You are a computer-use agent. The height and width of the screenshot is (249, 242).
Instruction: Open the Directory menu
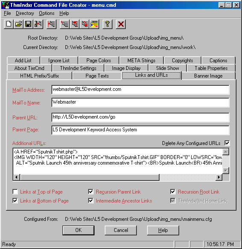coord(25,13)
